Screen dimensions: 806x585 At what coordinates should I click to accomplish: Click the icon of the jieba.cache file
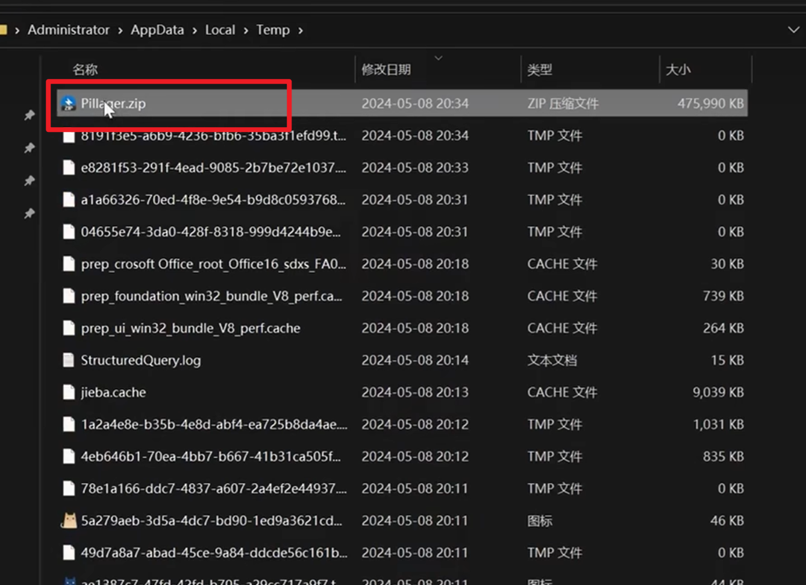coord(69,392)
